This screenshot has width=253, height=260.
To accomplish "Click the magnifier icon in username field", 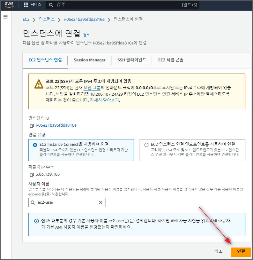I will click(33, 202).
